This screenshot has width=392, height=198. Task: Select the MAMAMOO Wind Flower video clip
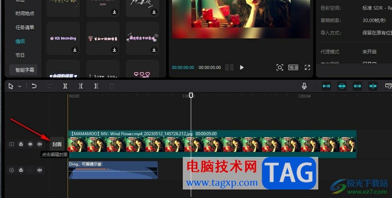point(212,144)
